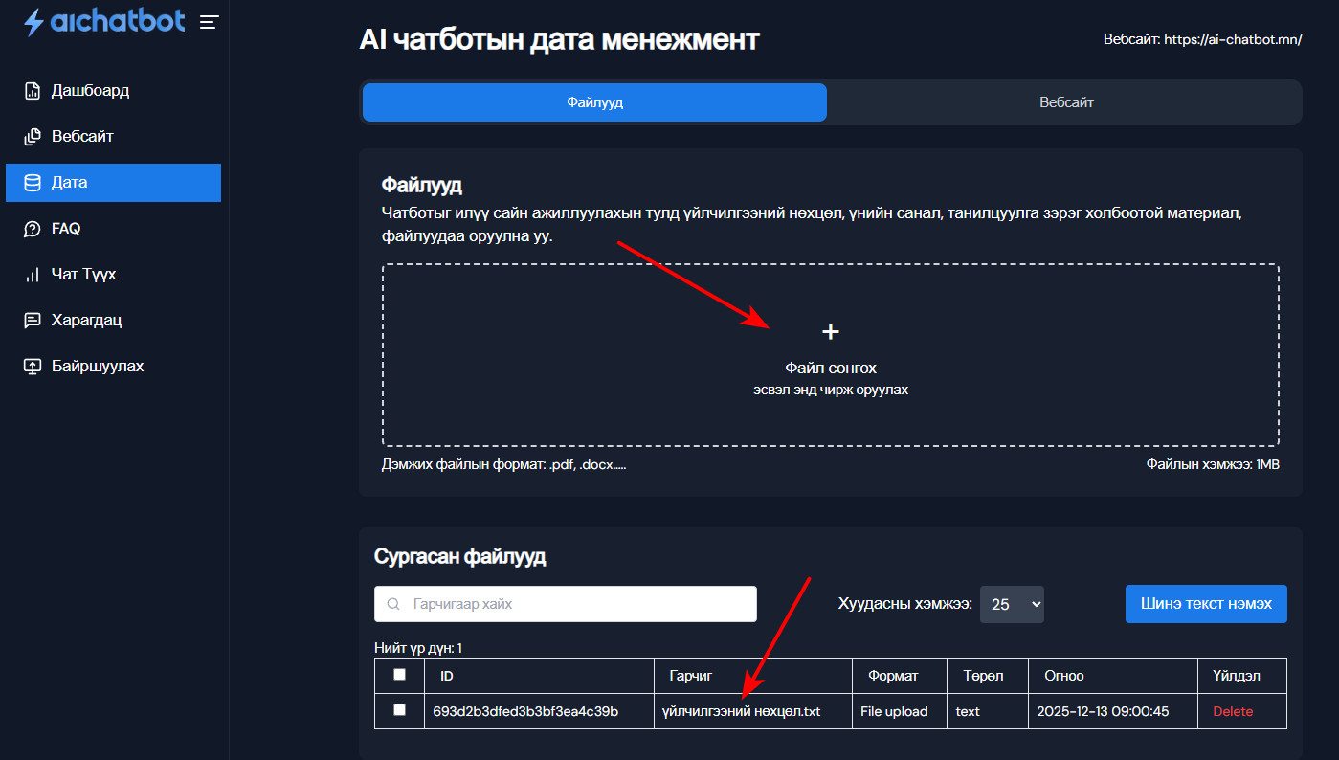Click the plus icon to add file
The height and width of the screenshot is (760, 1339).
830,332
